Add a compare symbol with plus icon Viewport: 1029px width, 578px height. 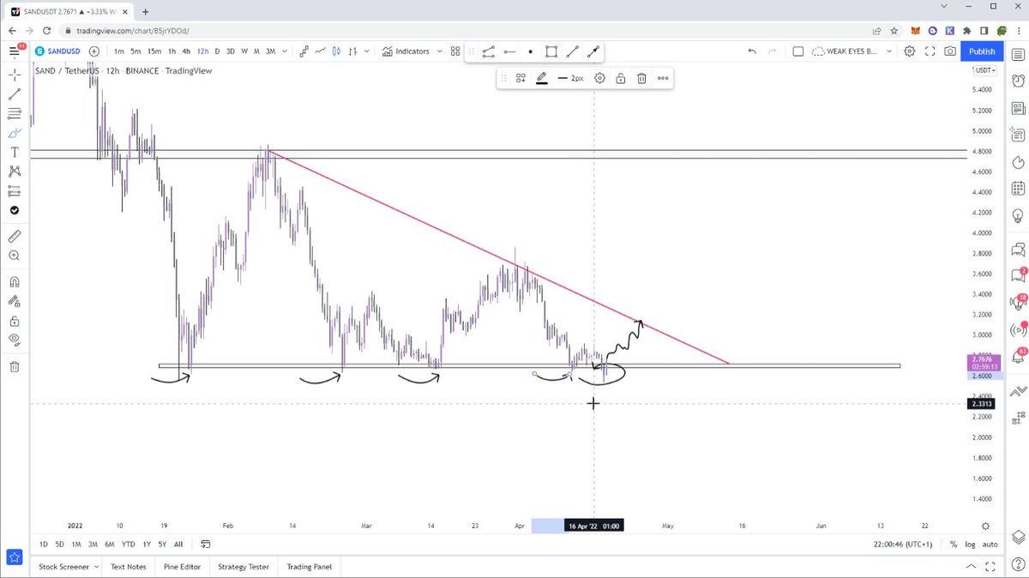(93, 51)
